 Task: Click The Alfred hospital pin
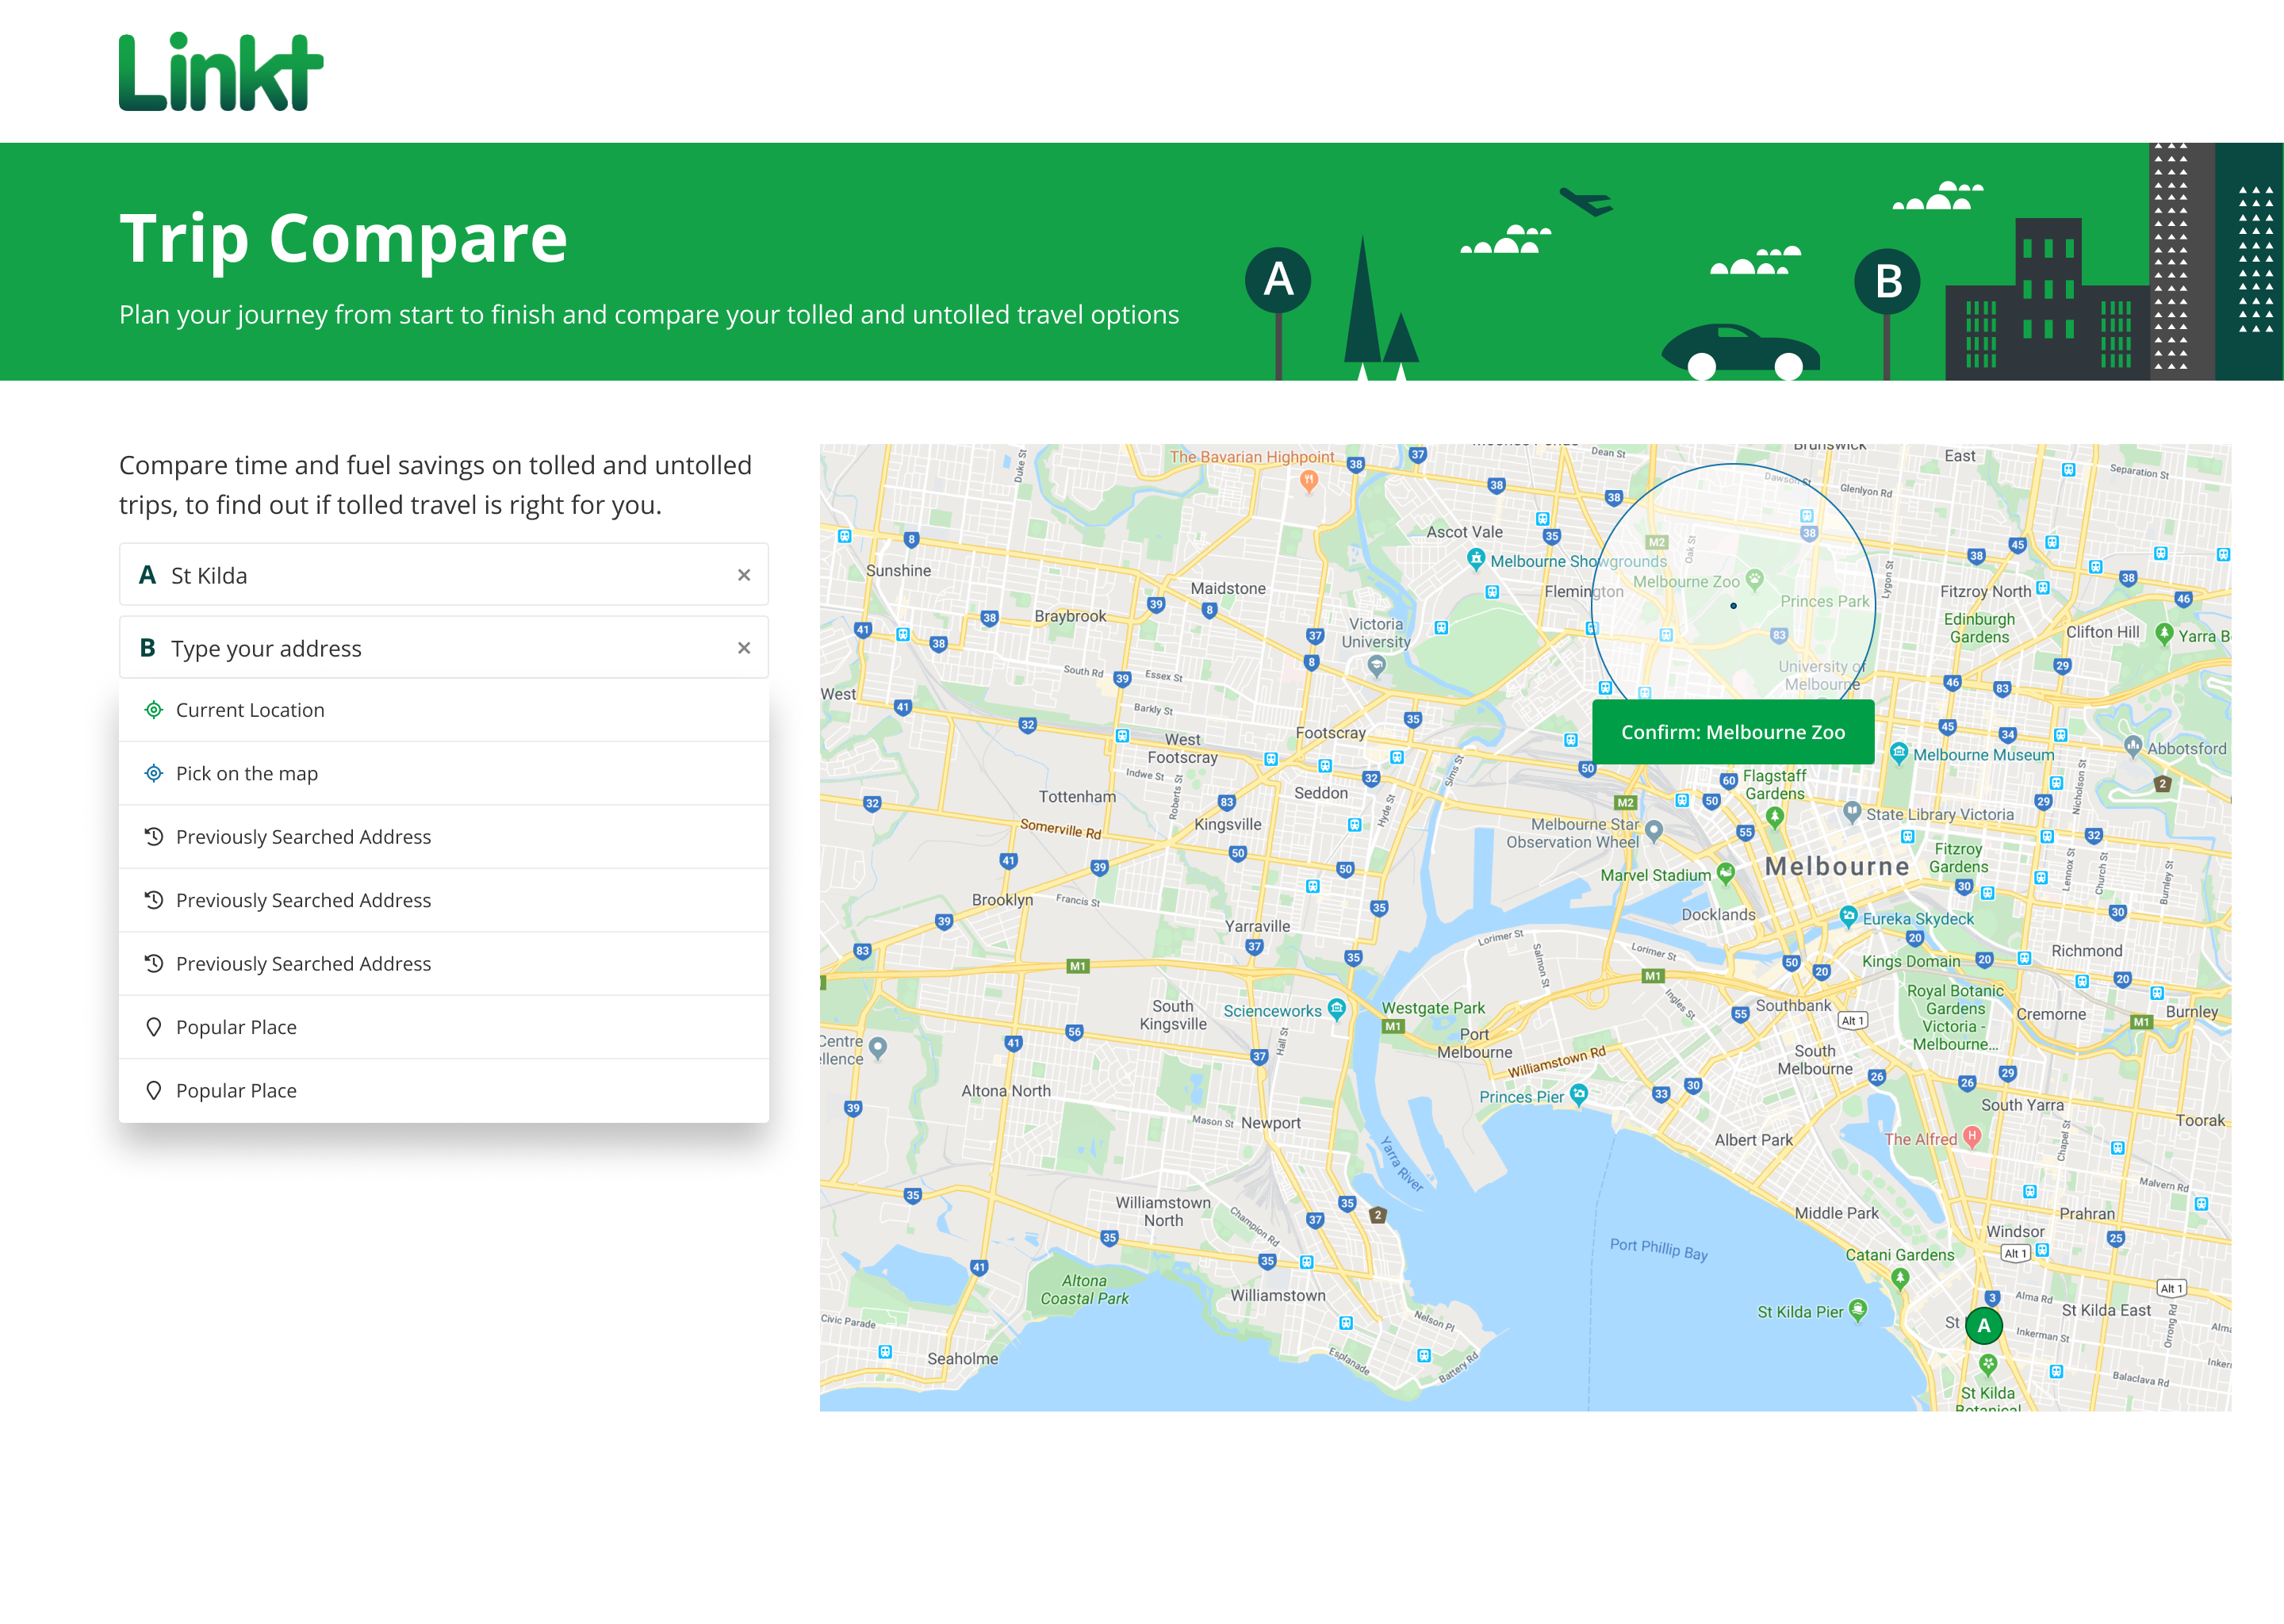tap(1972, 1136)
